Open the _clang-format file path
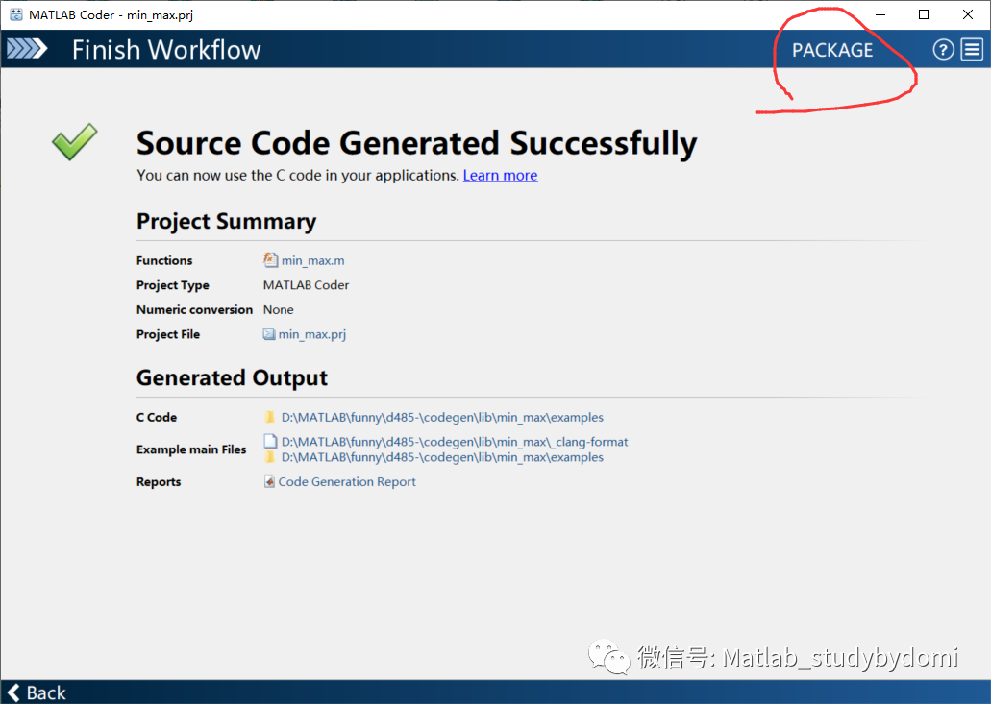 coord(455,442)
